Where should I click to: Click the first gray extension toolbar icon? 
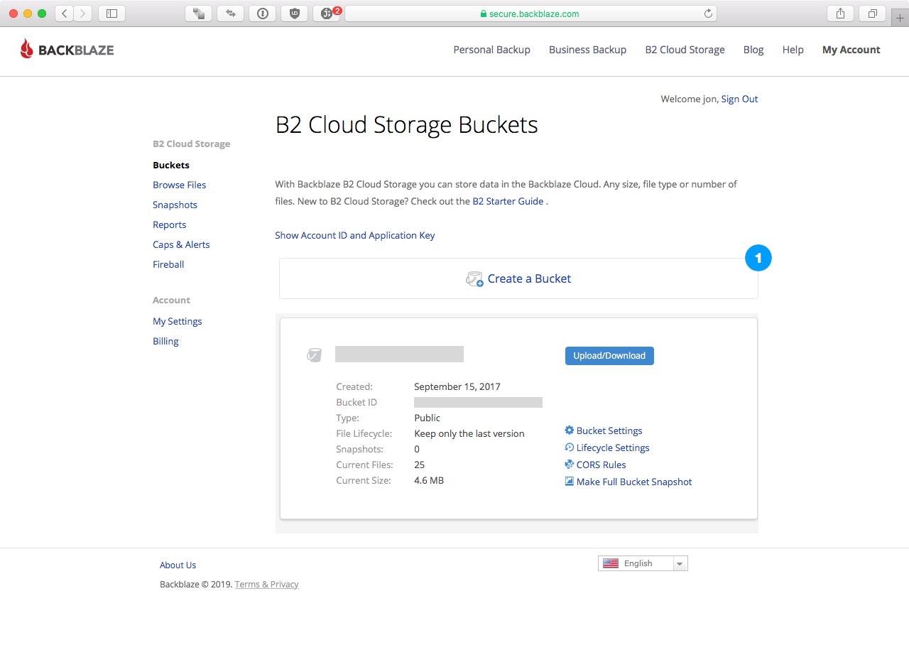(x=199, y=13)
